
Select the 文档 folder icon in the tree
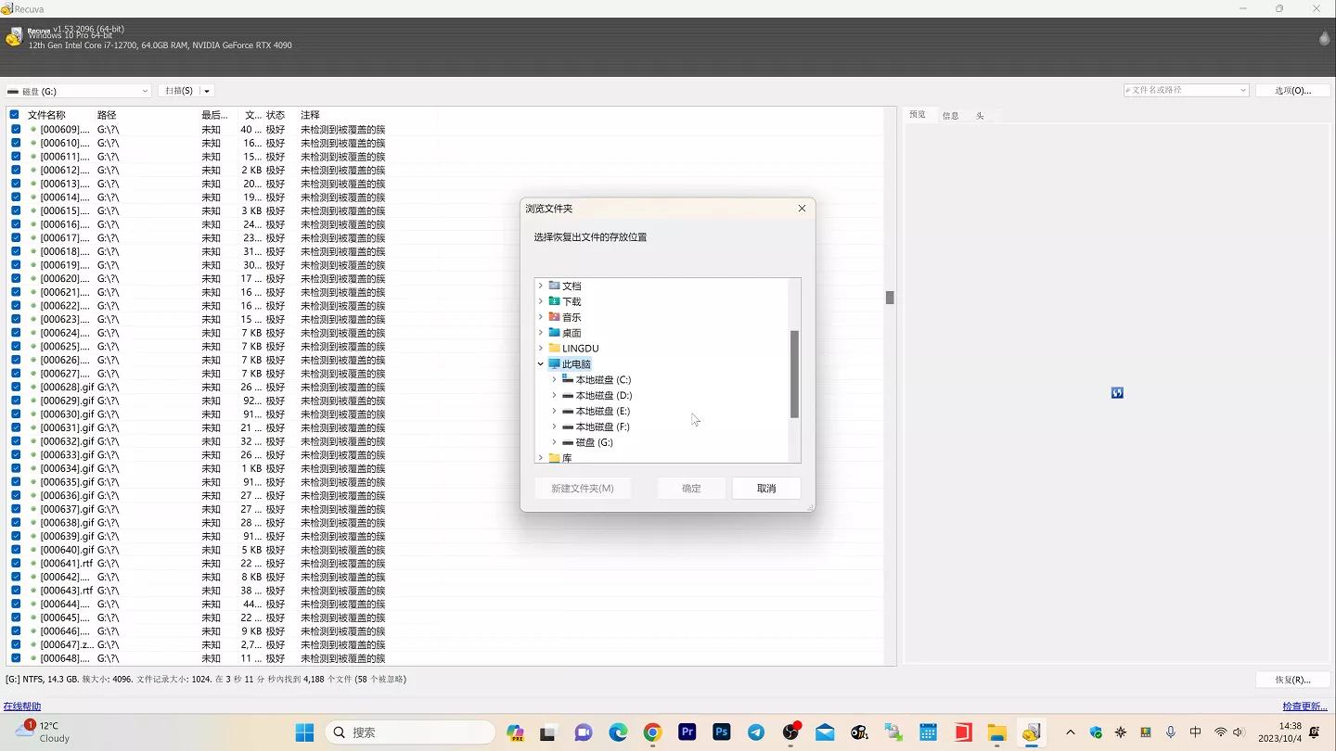pyautogui.click(x=554, y=286)
